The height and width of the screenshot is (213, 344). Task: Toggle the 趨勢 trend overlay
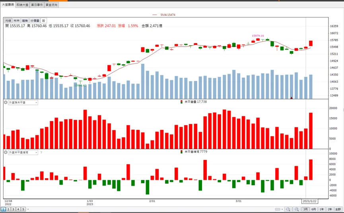[25, 21]
